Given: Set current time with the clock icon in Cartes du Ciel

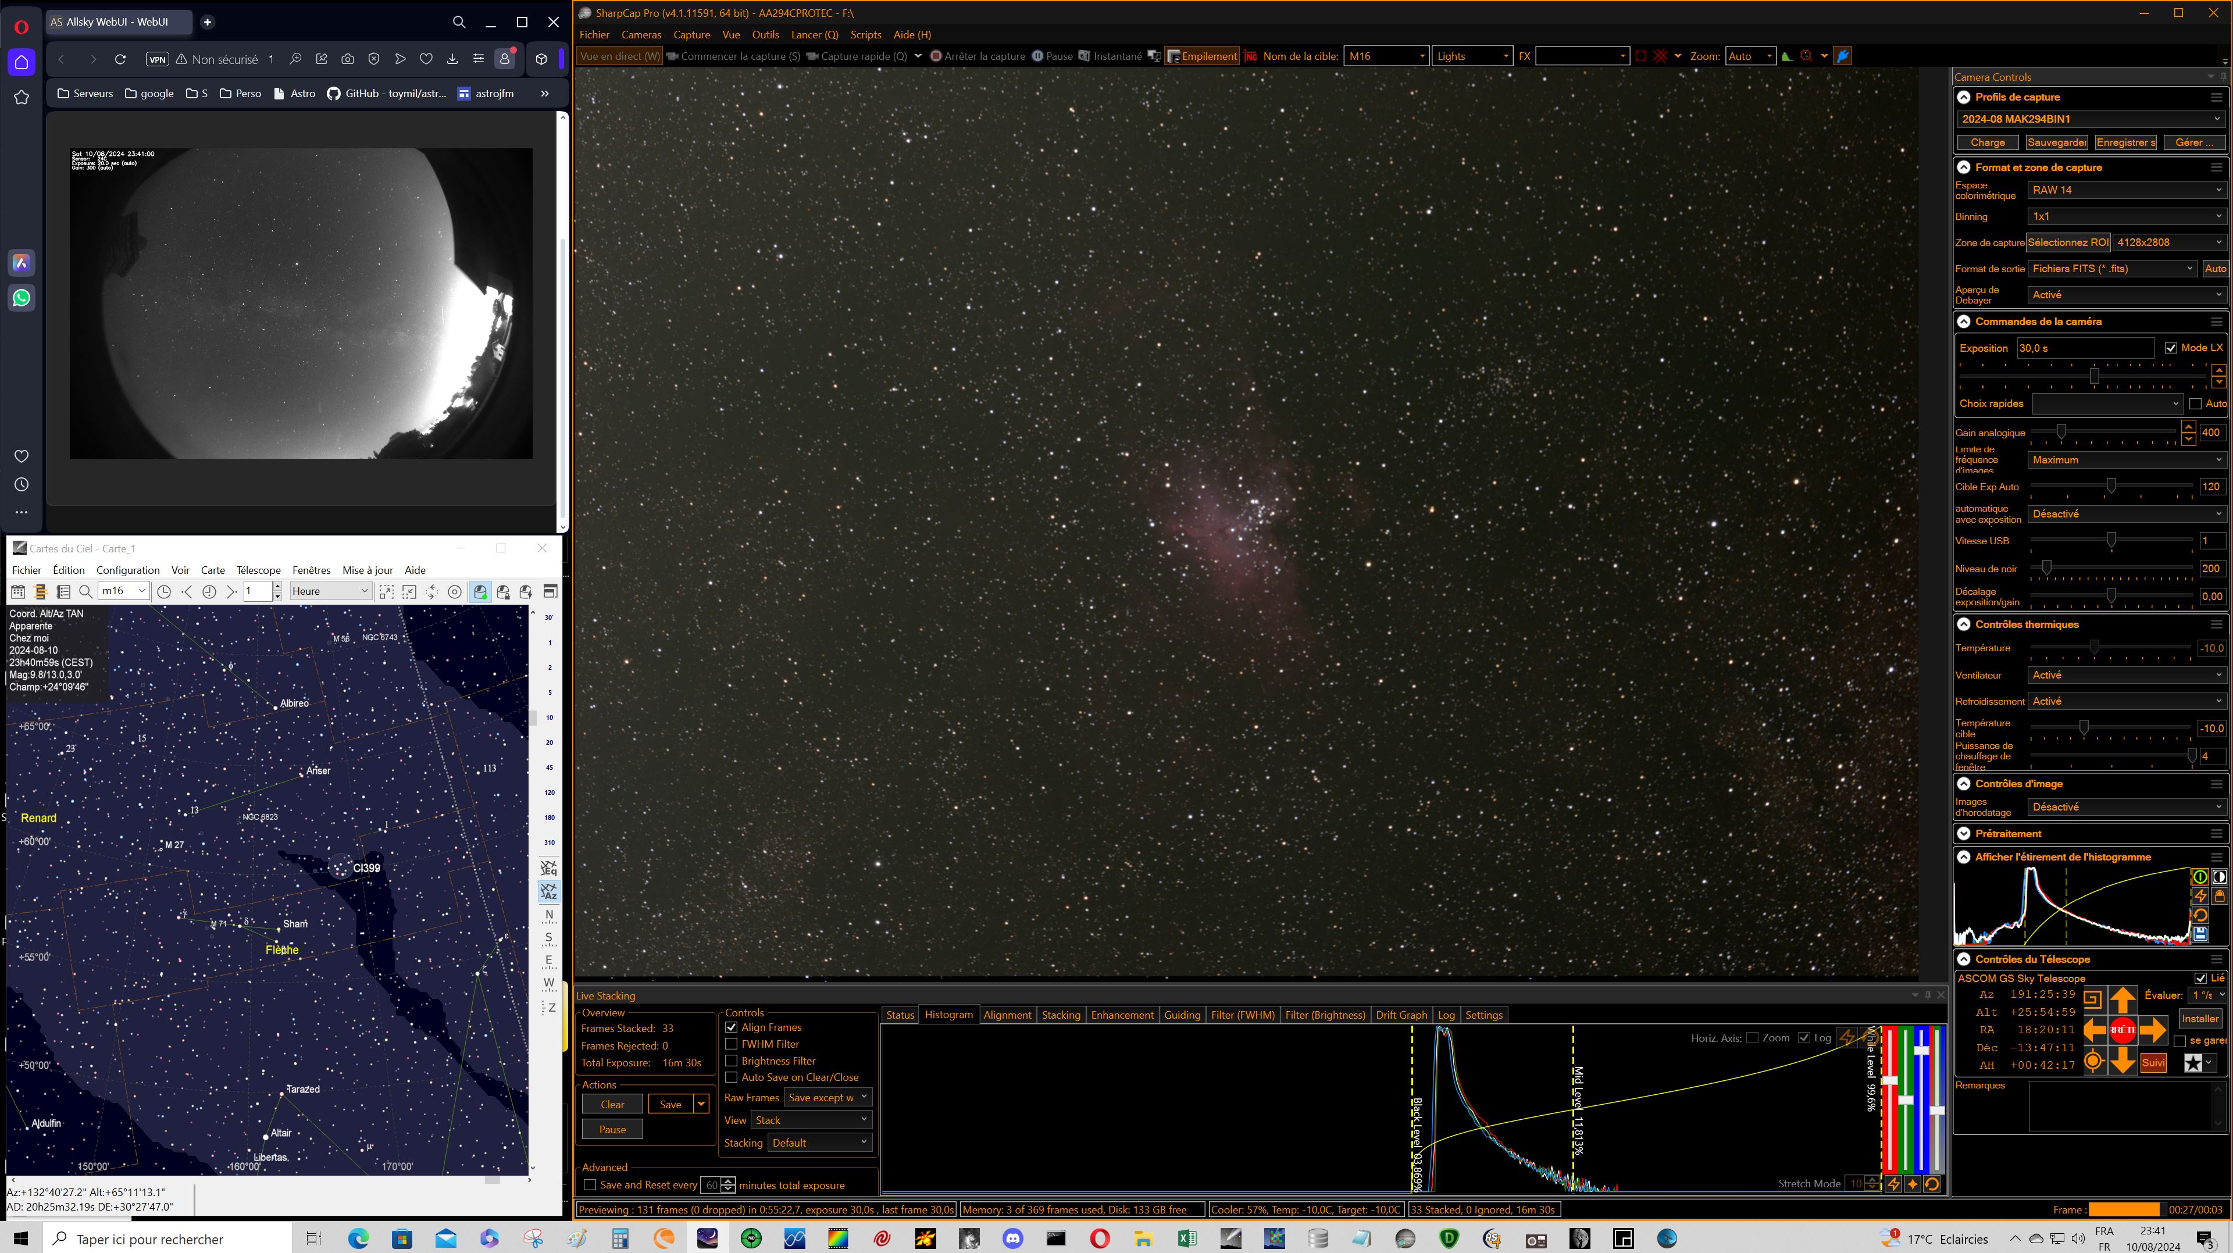Looking at the screenshot, I should [x=164, y=592].
